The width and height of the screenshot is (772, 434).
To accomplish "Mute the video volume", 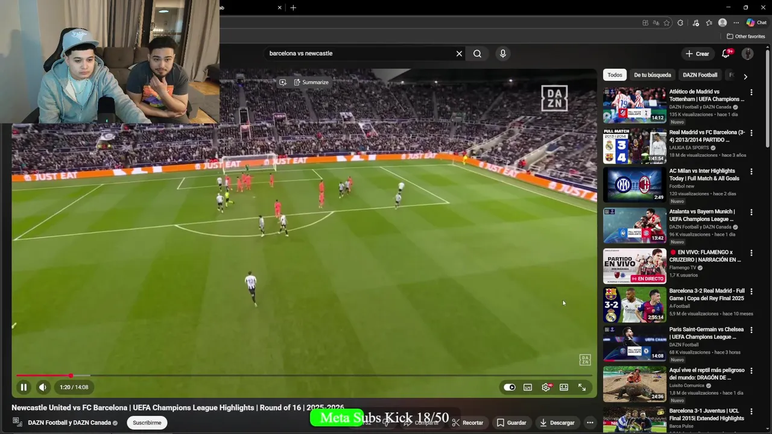I will click(x=43, y=387).
